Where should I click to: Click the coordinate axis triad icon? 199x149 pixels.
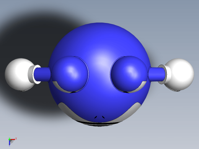12,141
